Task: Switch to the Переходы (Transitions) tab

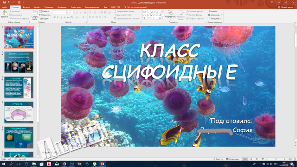Action: (x=49, y=7)
